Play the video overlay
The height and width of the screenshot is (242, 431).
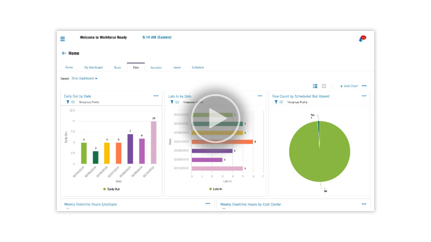215,119
